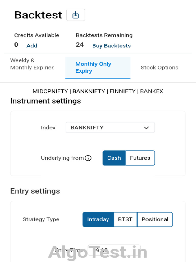
Task: Switch to Monthly Only Expiry tab
Action: [98, 68]
